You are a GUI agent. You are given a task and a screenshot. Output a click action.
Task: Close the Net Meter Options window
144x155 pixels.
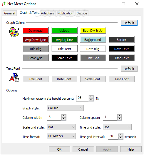coord(137,4)
